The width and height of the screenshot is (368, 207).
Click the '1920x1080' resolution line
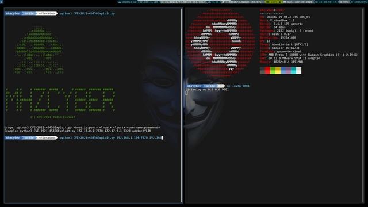(x=278, y=37)
